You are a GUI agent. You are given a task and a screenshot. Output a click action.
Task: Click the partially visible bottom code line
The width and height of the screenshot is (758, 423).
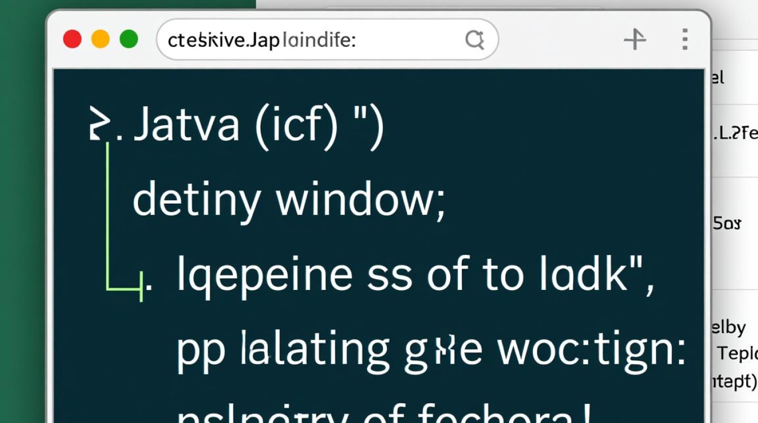(x=384, y=415)
